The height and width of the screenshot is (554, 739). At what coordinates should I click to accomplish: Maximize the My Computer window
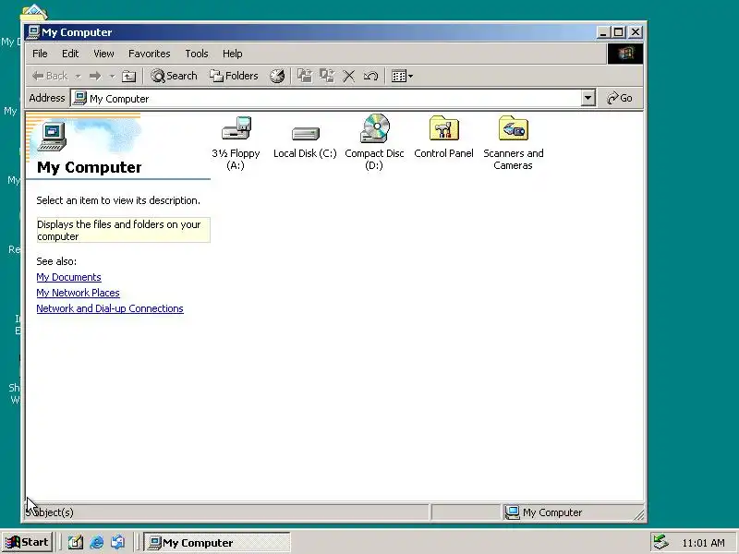pos(618,32)
